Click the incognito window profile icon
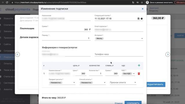This screenshot has width=185, height=104. pos(147,3)
